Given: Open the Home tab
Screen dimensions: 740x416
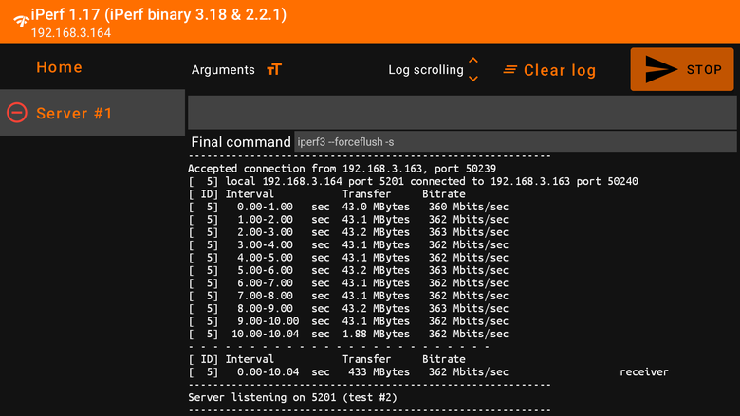Looking at the screenshot, I should point(60,67).
